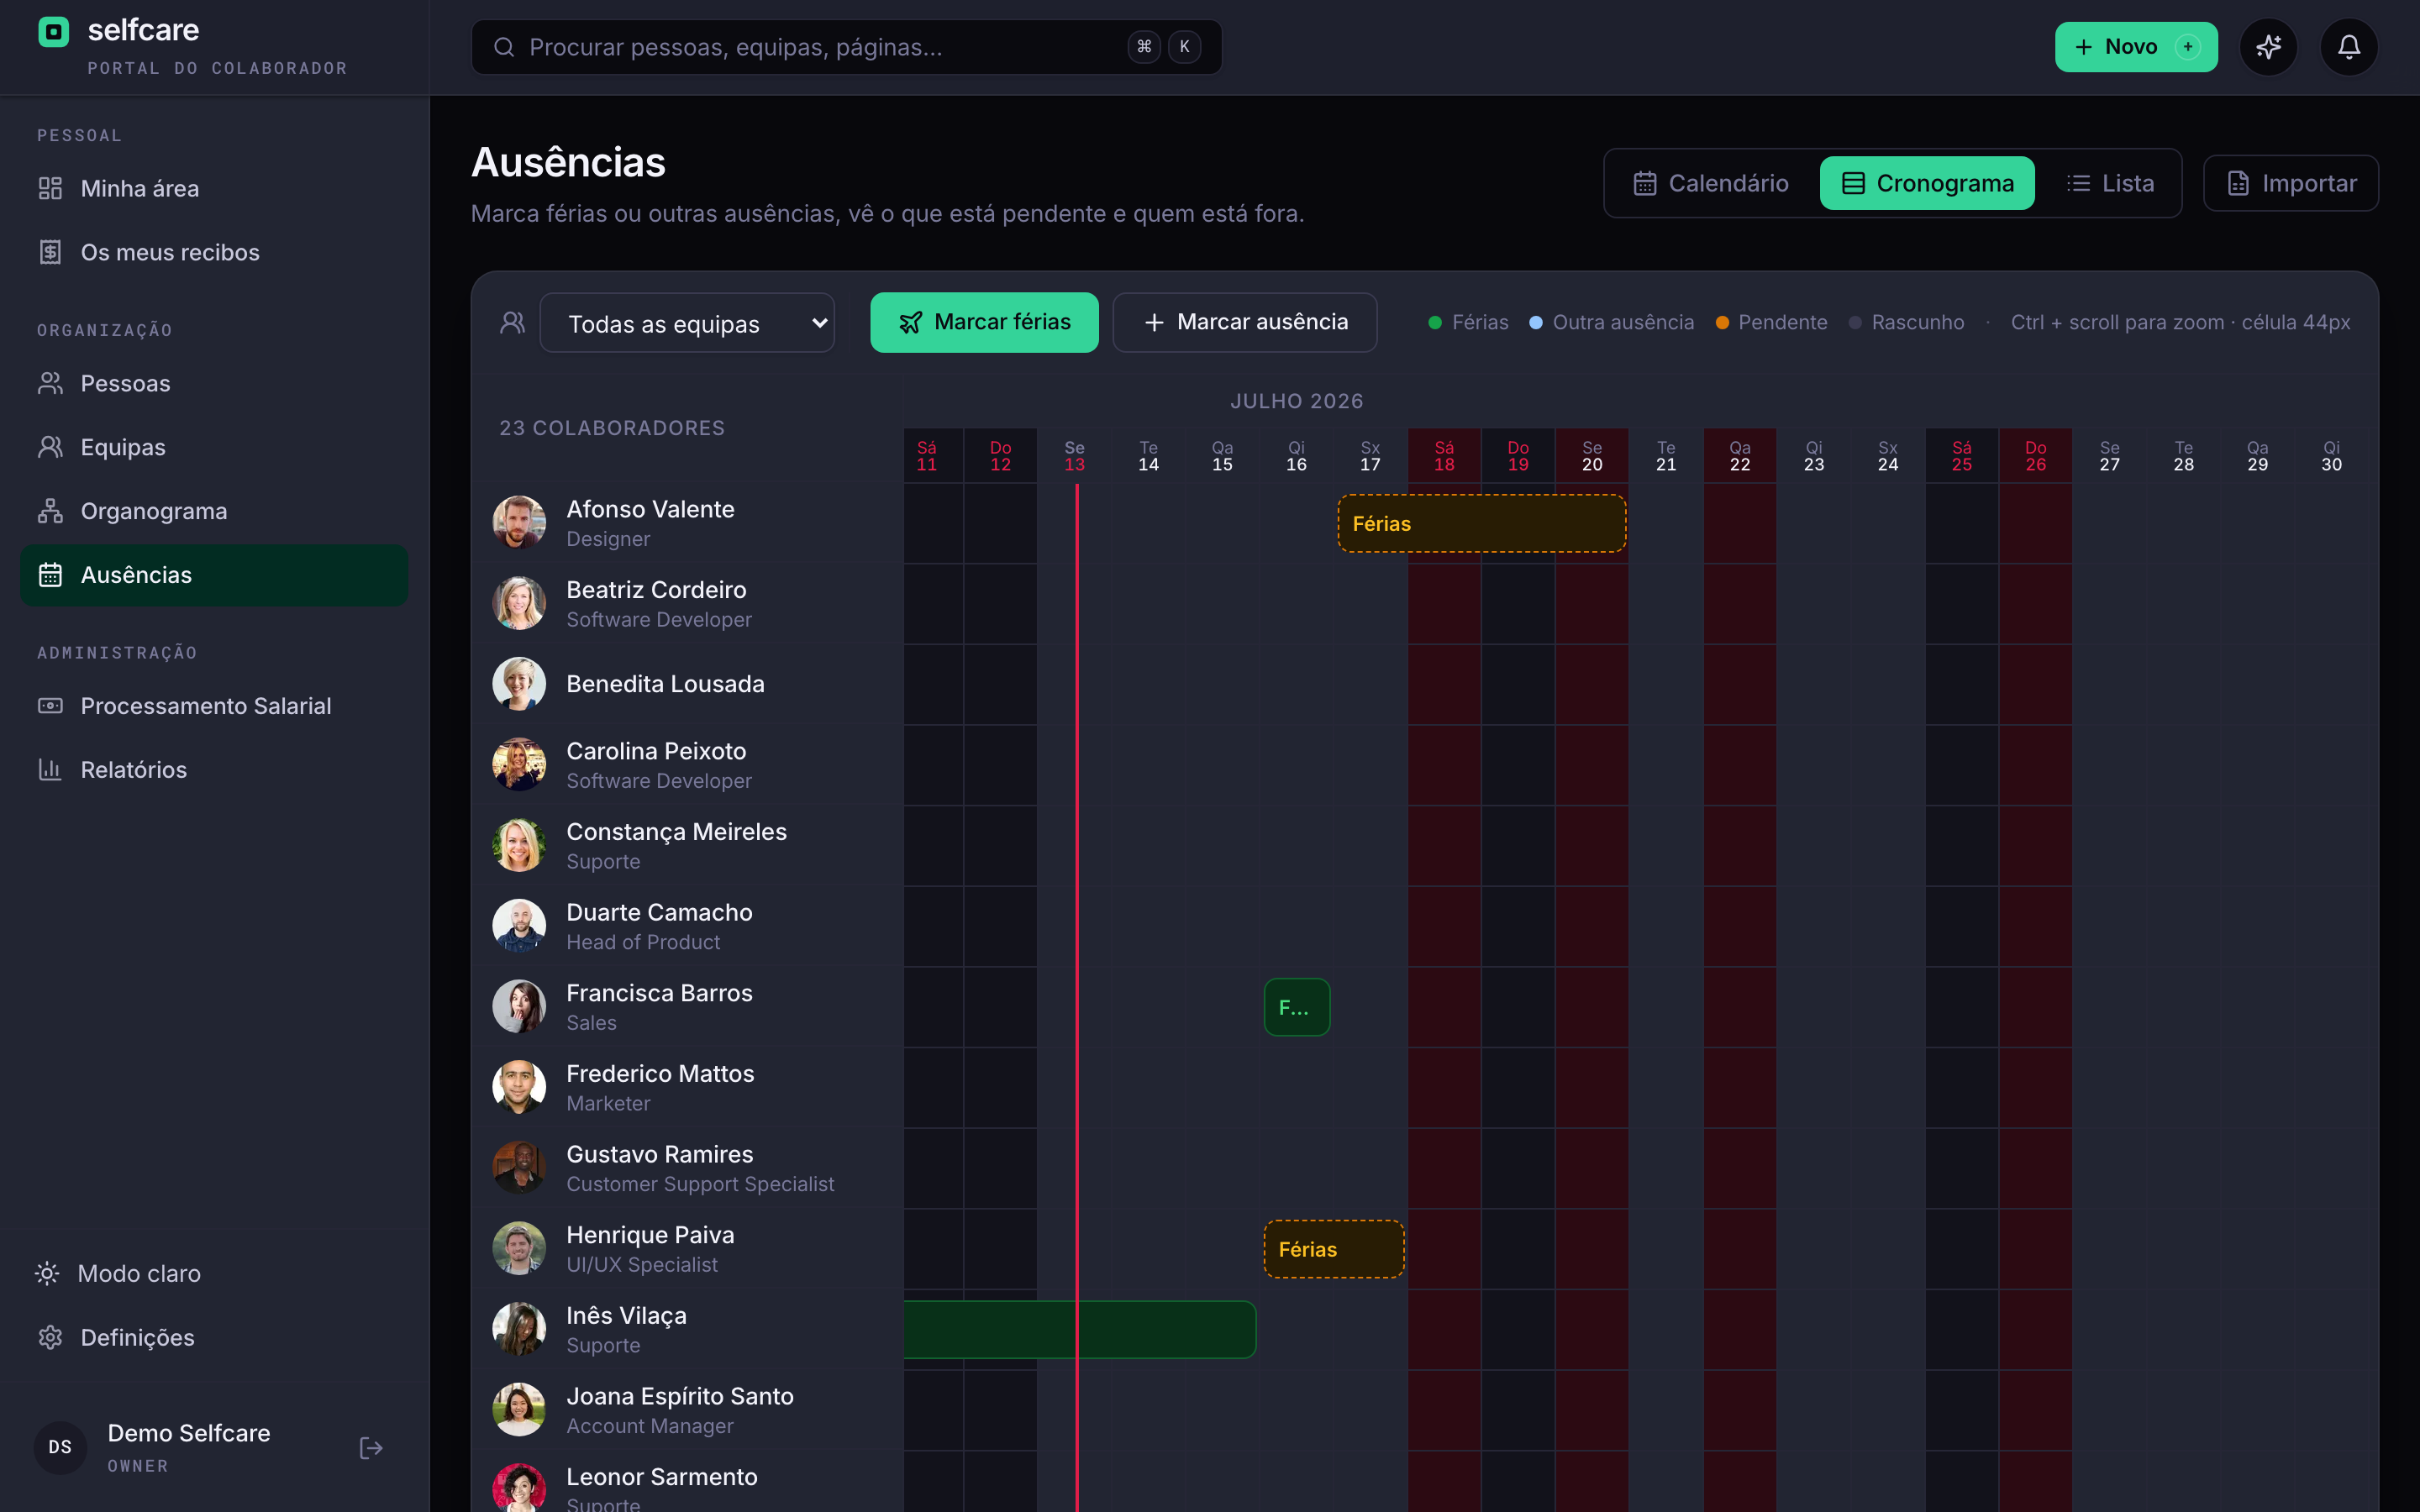The width and height of the screenshot is (2420, 1512).
Task: Focus the Procurar pessoas search field
Action: (x=846, y=47)
